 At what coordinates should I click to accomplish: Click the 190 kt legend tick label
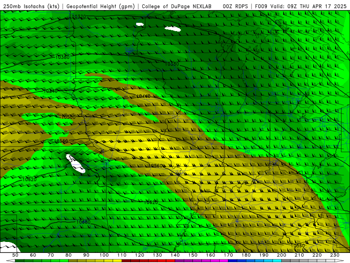pos(264,255)
